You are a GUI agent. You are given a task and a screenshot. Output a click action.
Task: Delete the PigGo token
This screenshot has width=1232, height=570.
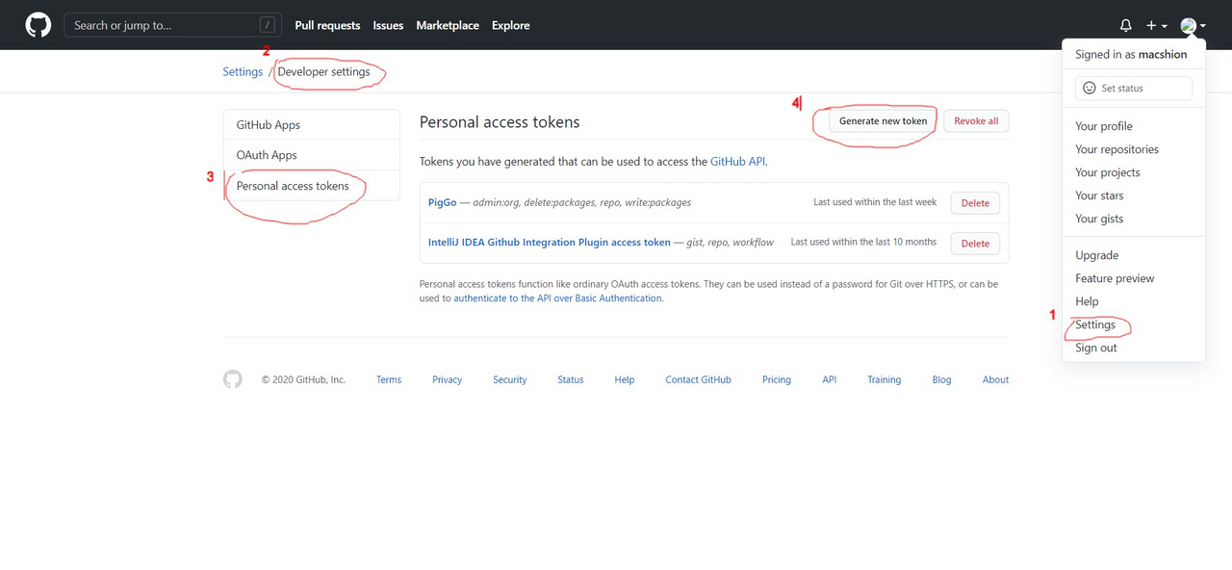(975, 203)
